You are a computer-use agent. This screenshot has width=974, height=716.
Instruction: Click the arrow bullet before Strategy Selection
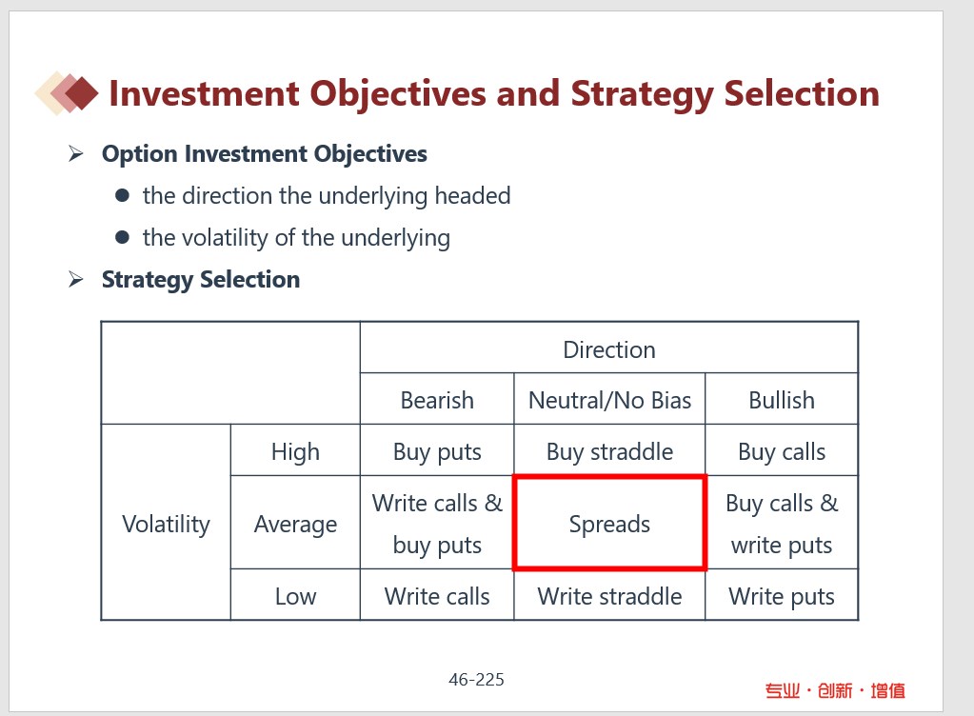click(x=76, y=280)
